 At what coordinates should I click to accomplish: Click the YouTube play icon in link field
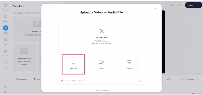tap(63, 81)
